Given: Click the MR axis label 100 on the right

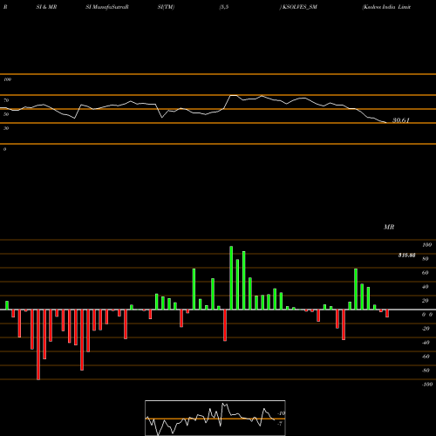Looking at the screenshot, I should point(426,245).
